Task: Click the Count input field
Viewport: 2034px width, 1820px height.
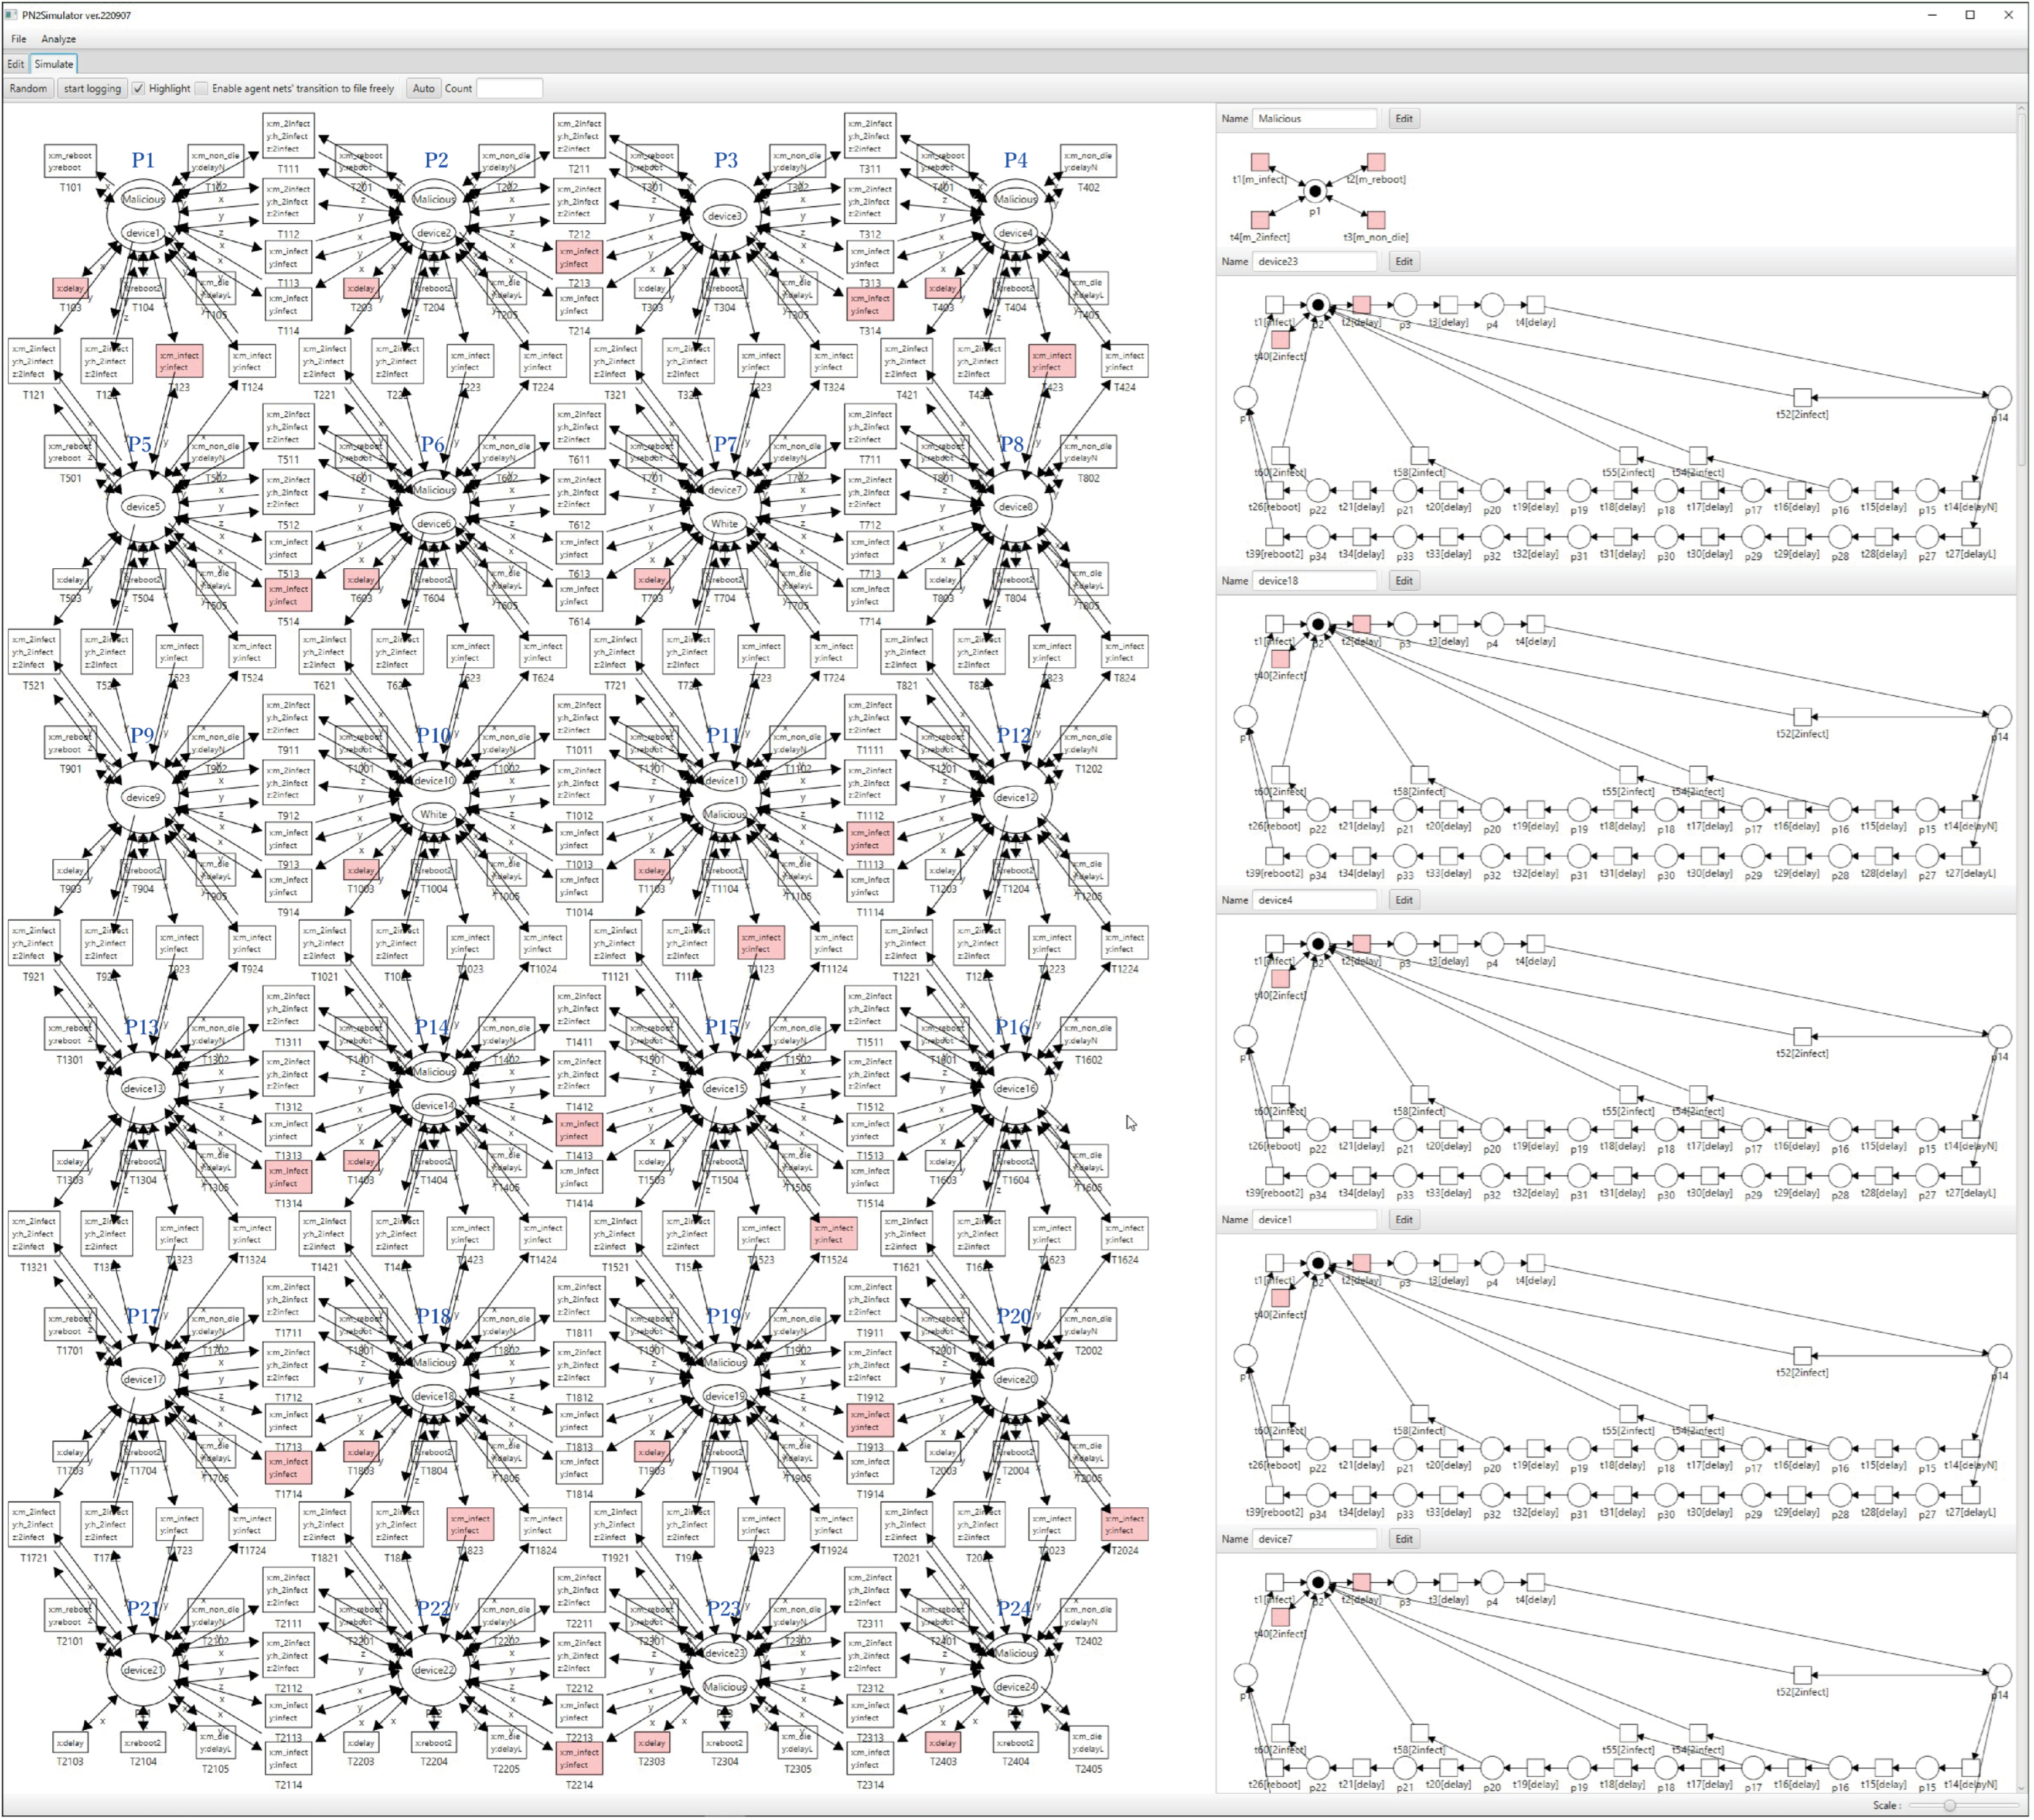Action: (509, 89)
